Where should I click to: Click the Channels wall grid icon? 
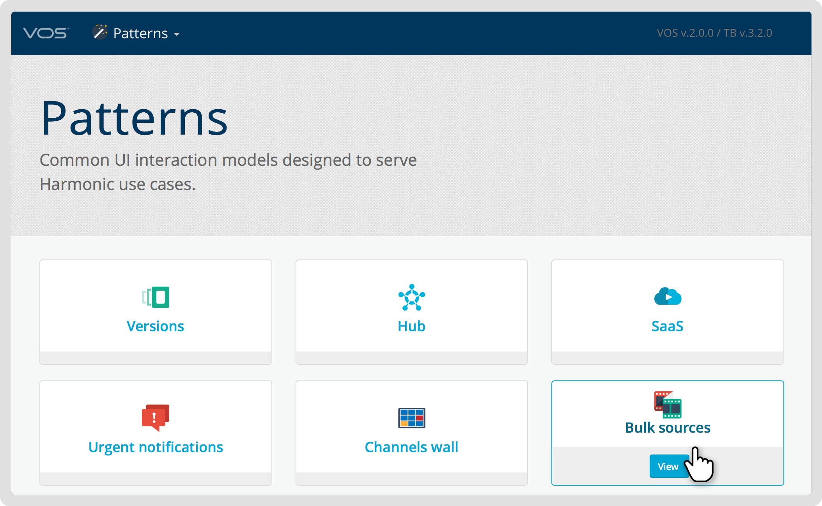(411, 418)
